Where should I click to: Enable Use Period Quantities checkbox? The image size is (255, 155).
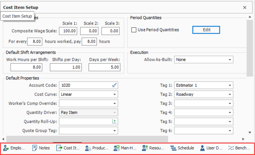[x=134, y=30]
